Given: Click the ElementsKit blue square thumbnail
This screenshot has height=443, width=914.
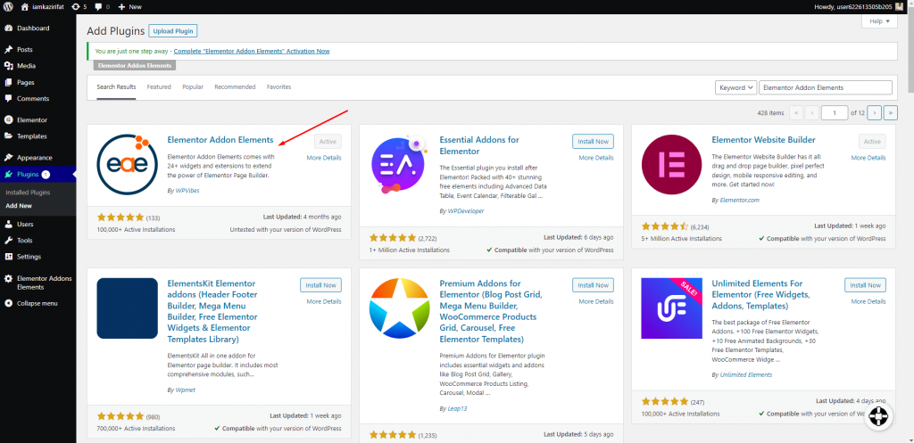Looking at the screenshot, I should pos(127,308).
